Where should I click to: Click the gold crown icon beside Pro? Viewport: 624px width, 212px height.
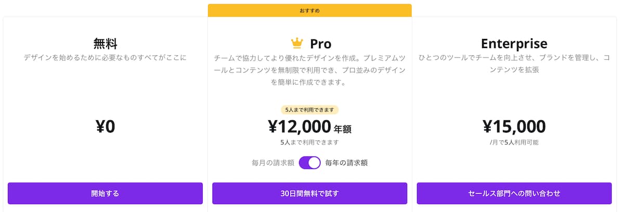pos(297,43)
